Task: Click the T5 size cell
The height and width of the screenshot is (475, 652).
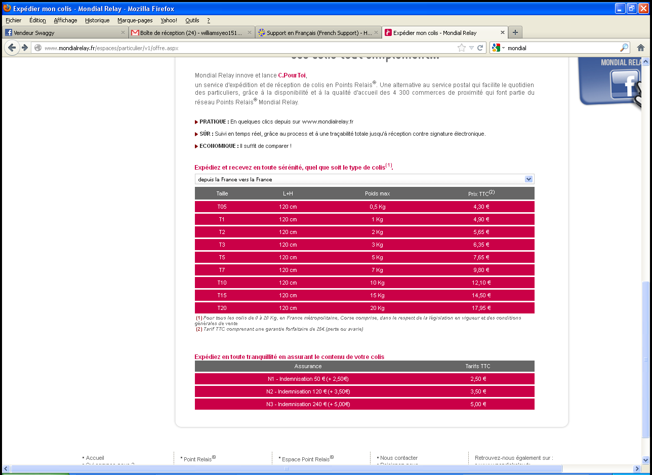Action: click(222, 257)
